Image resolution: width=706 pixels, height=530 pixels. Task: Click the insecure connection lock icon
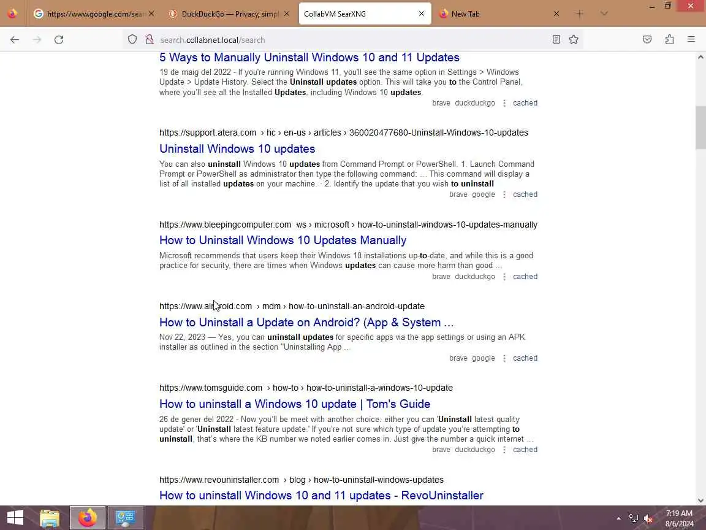coord(149,40)
